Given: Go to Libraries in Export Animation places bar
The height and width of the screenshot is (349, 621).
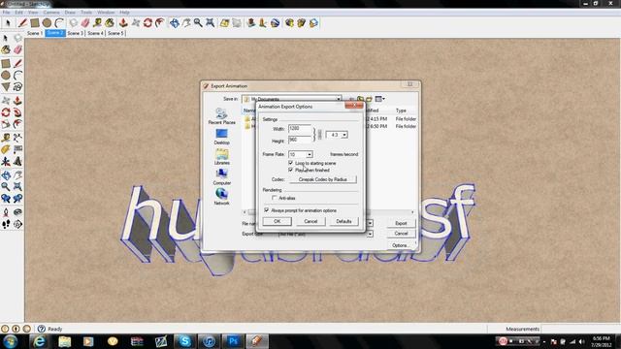Looking at the screenshot, I should click(x=222, y=157).
